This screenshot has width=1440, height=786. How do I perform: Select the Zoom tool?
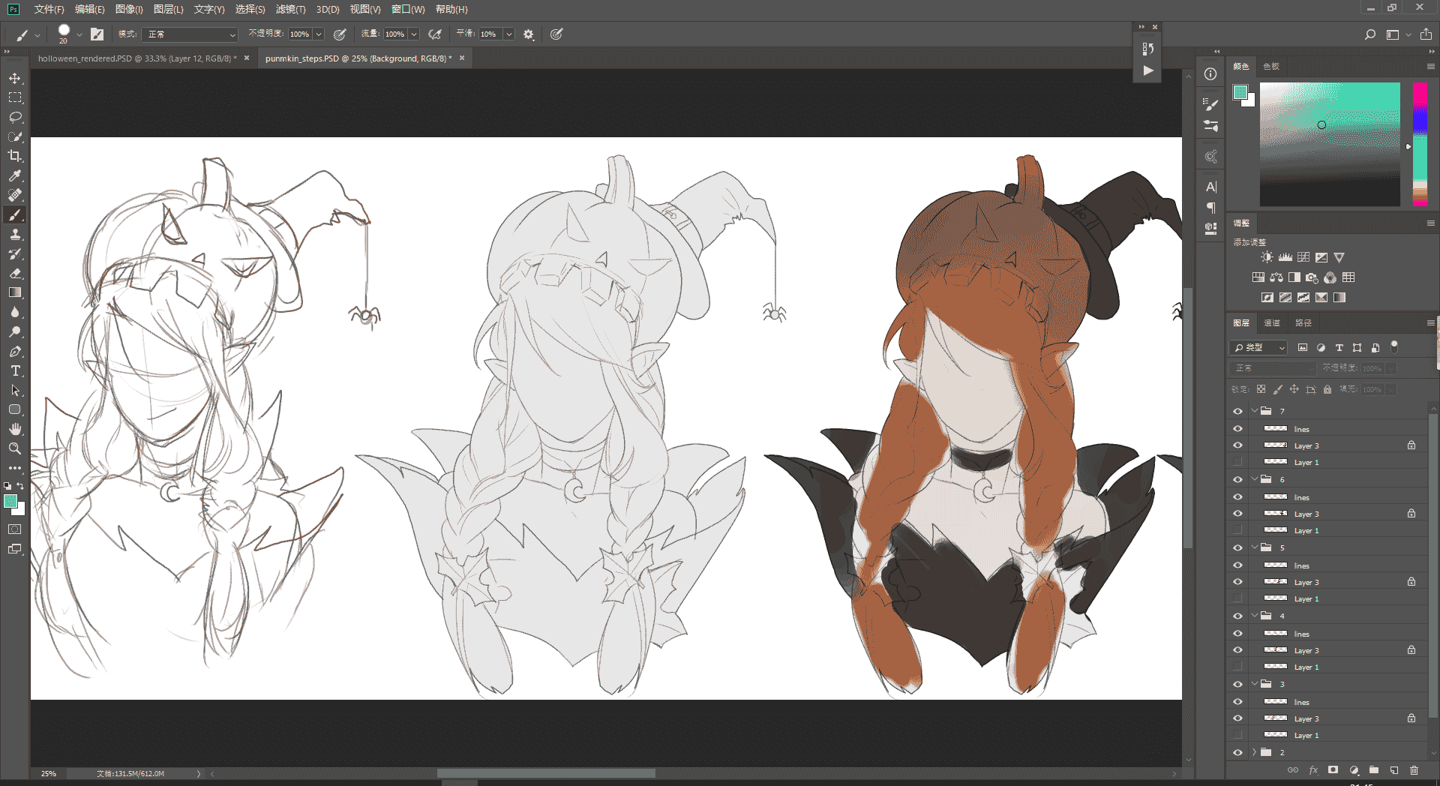click(x=15, y=448)
